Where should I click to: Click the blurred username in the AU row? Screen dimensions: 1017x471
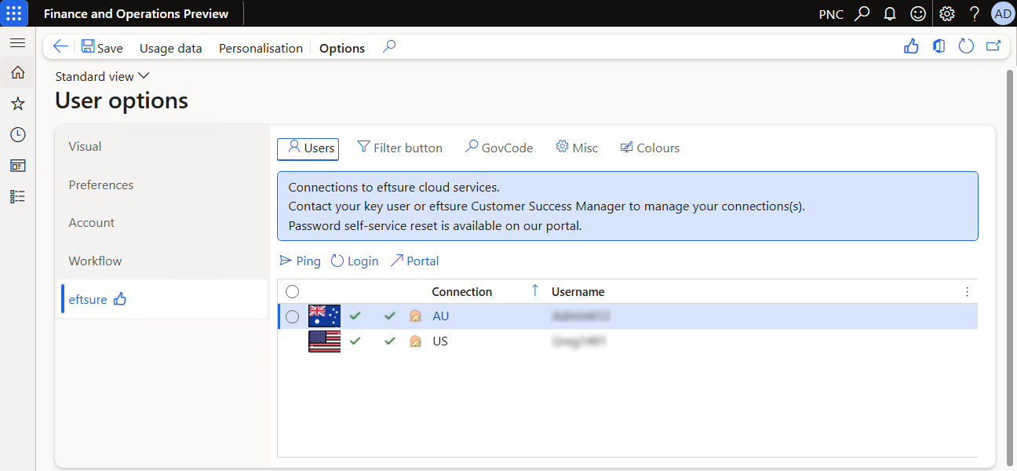[x=581, y=316]
